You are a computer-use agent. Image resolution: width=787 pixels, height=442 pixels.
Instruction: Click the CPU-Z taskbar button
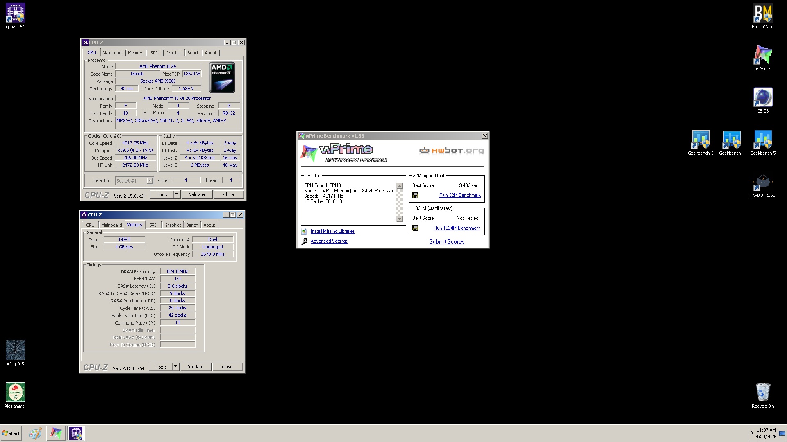click(76, 433)
